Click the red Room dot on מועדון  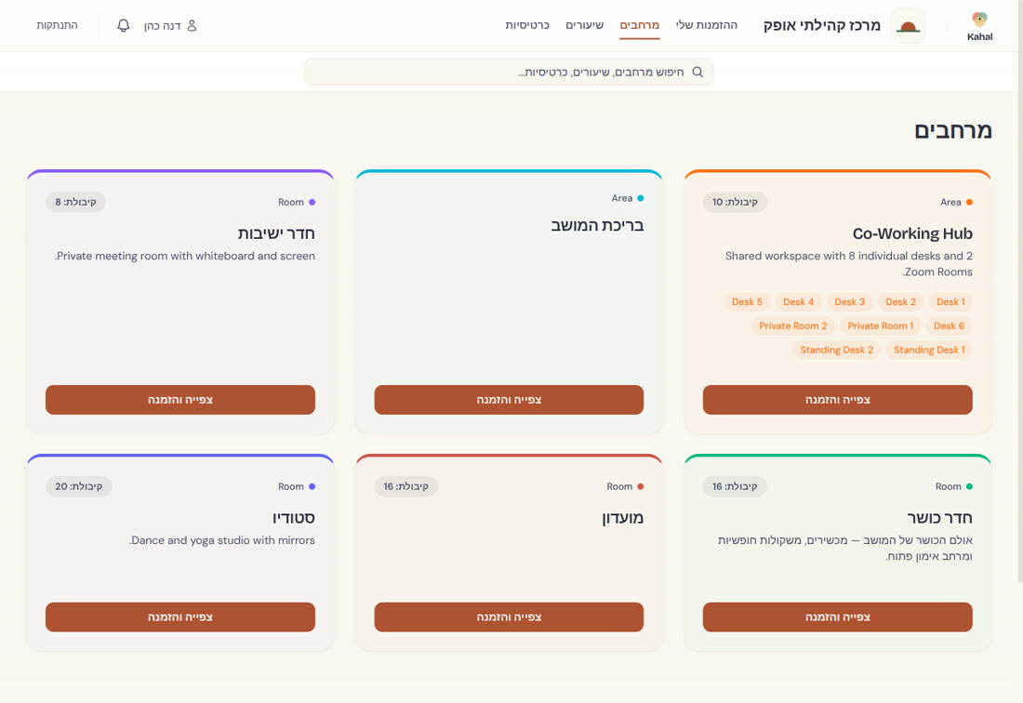[x=640, y=486]
